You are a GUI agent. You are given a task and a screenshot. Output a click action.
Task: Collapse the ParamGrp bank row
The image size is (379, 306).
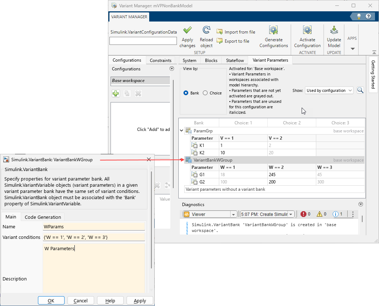click(x=182, y=131)
